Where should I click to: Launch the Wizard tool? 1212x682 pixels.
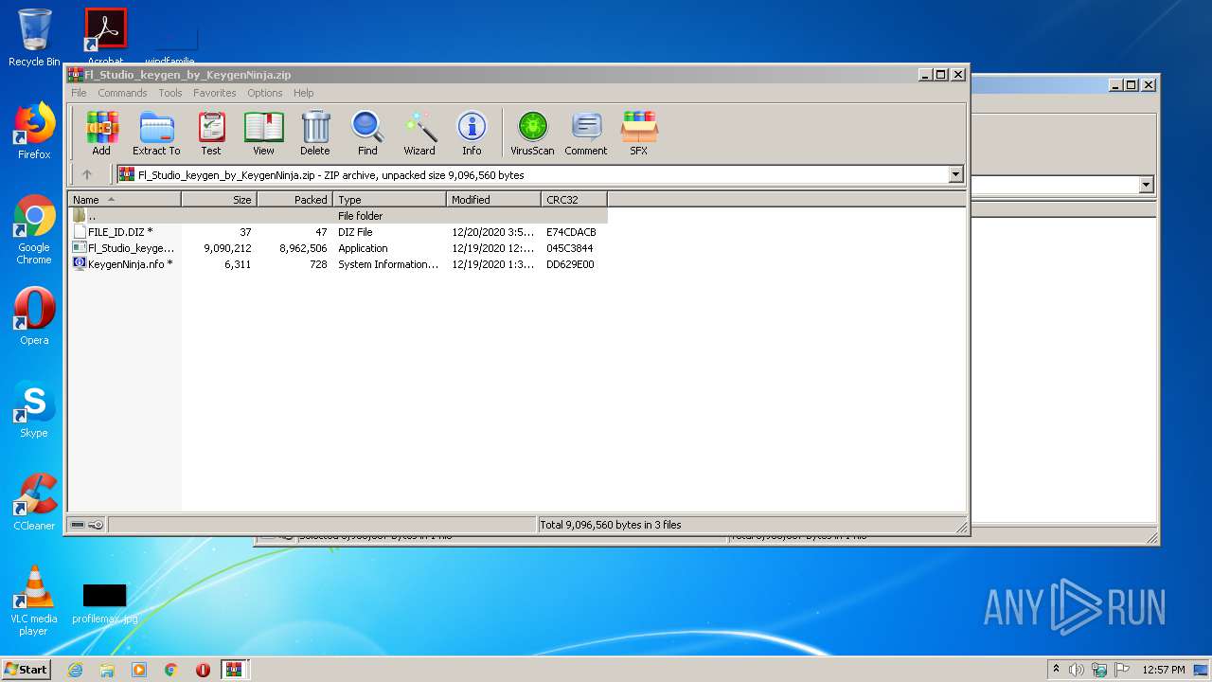[x=419, y=134]
